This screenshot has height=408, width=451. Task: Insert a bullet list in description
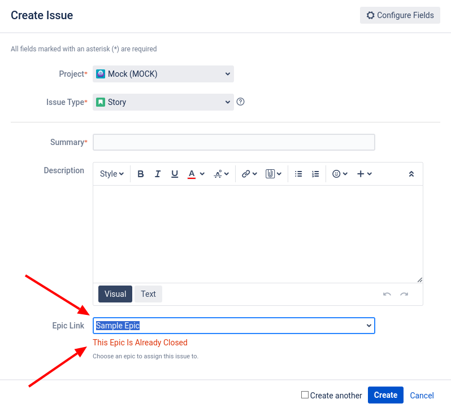click(298, 174)
